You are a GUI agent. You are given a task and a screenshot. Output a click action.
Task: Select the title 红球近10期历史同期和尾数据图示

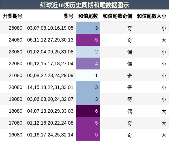(x=84, y=5)
